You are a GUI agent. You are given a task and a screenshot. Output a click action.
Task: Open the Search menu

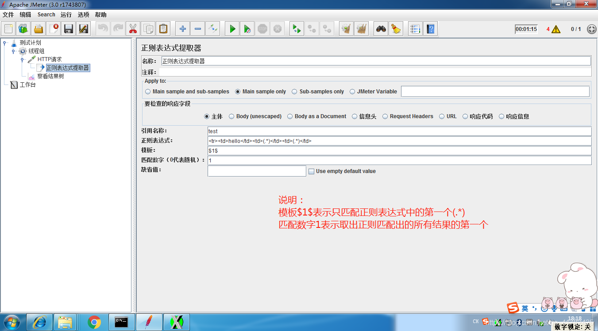[46, 15]
